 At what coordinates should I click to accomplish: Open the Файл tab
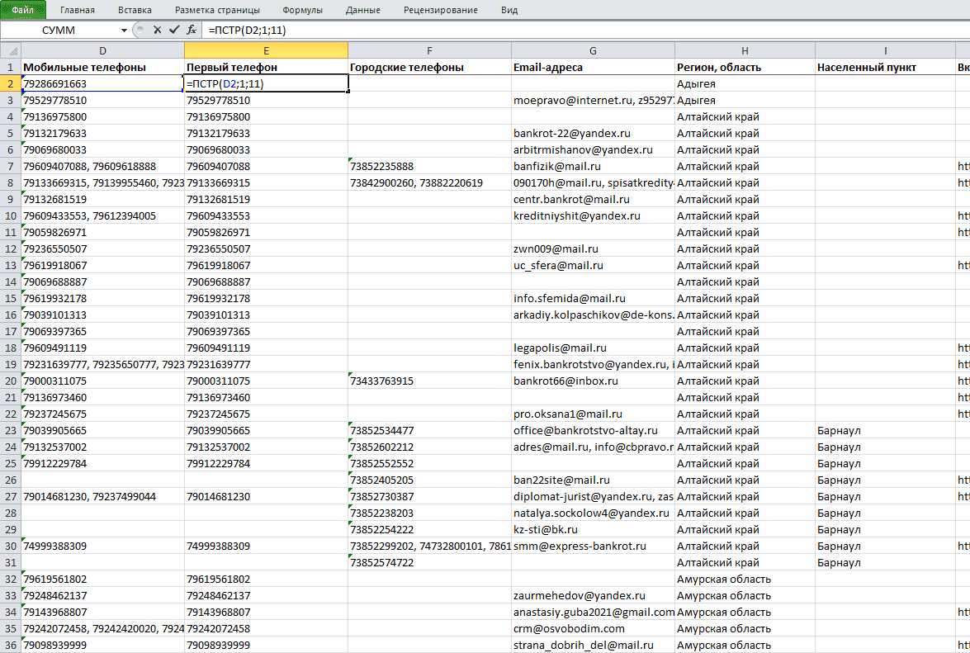23,10
